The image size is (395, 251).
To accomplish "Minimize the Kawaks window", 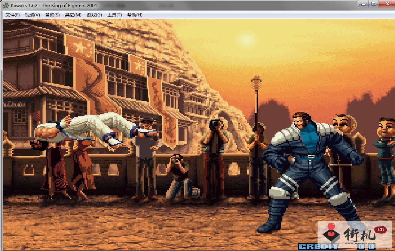I will click(x=364, y=4).
